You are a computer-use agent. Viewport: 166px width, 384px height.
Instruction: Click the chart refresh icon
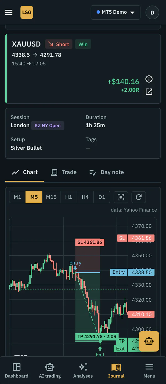[x=139, y=197]
